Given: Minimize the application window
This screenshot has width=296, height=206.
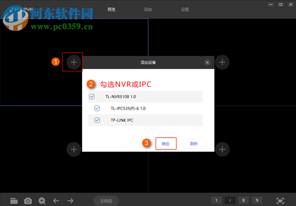Looking at the screenshot, I should (x=271, y=5).
